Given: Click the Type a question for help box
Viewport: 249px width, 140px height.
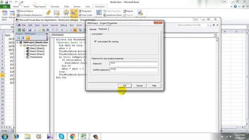Looking at the screenshot, I should click(191, 25).
